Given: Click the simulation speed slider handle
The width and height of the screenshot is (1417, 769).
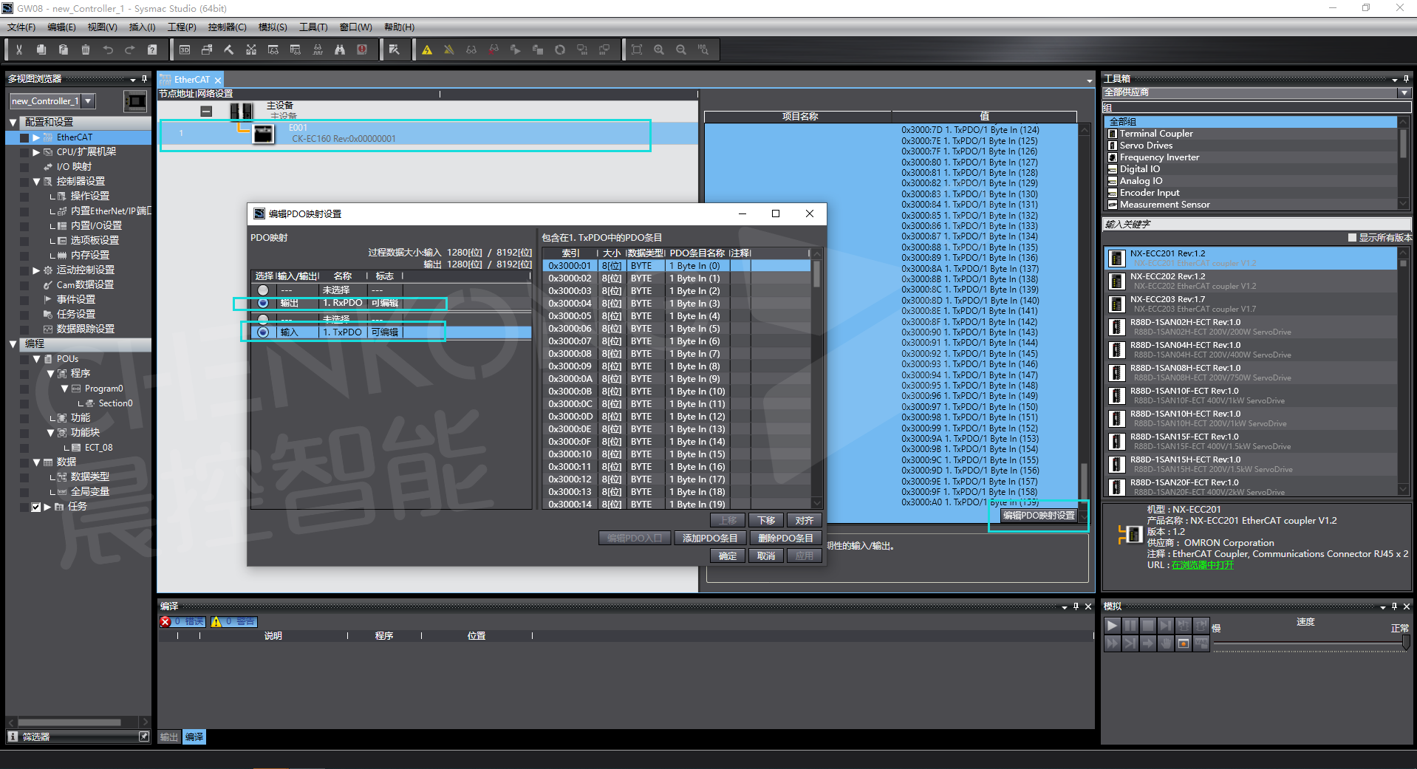Looking at the screenshot, I should coord(1405,643).
